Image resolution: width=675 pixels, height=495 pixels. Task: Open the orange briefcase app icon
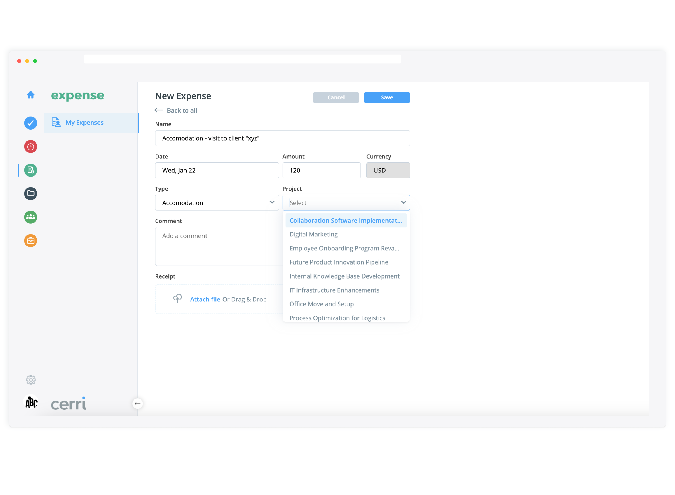31,240
